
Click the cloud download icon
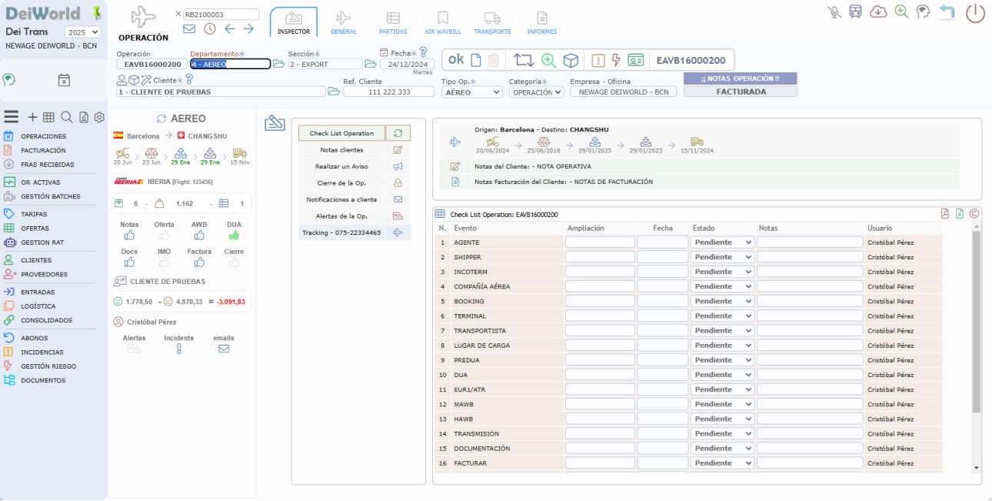[878, 12]
